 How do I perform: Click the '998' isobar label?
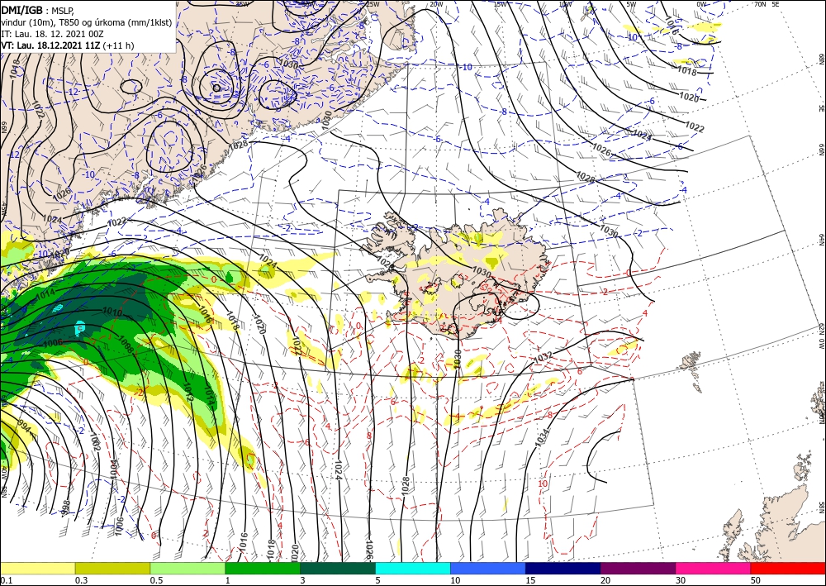click(66, 508)
